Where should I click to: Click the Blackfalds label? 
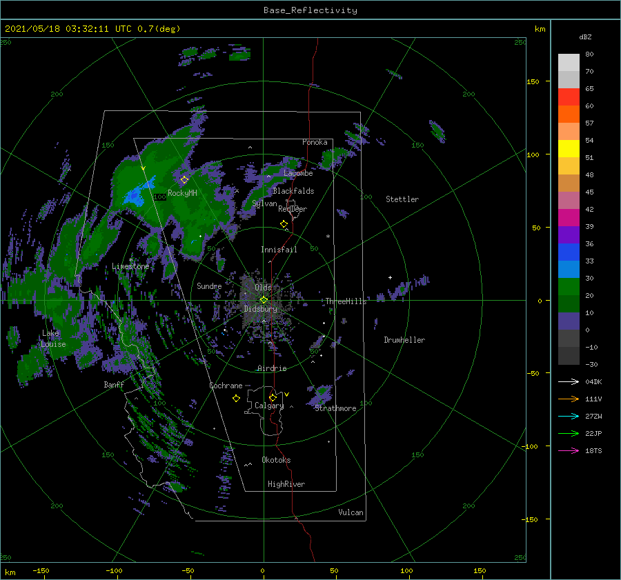tap(293, 191)
